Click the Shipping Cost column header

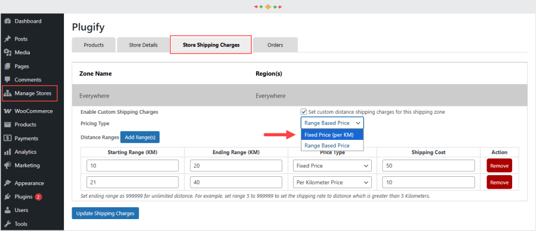(429, 152)
